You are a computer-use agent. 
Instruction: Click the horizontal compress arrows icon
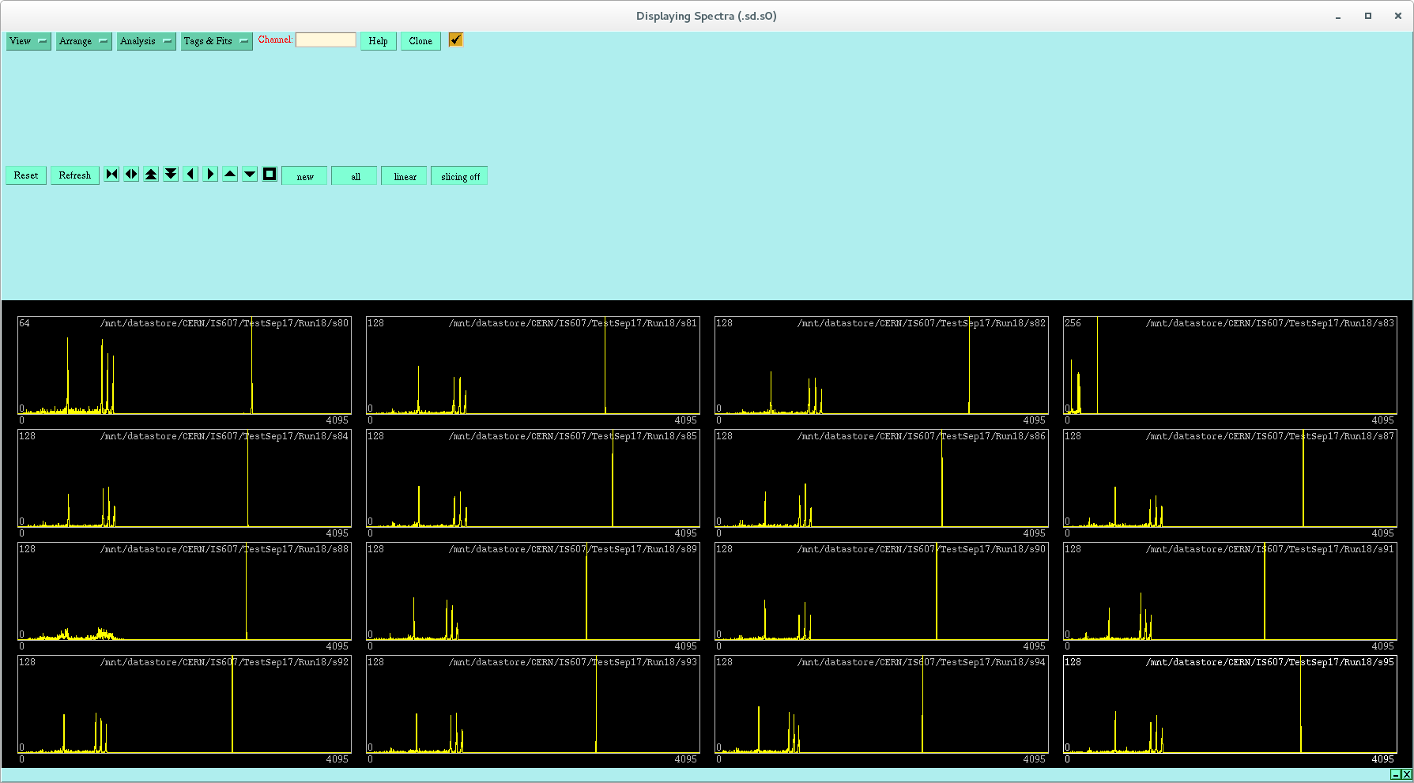point(111,175)
